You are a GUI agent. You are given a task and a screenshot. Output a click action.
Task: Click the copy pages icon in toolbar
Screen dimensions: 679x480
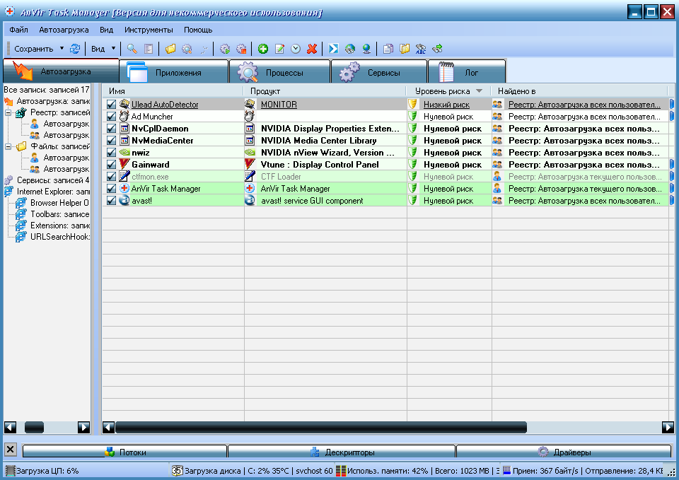[x=388, y=49]
